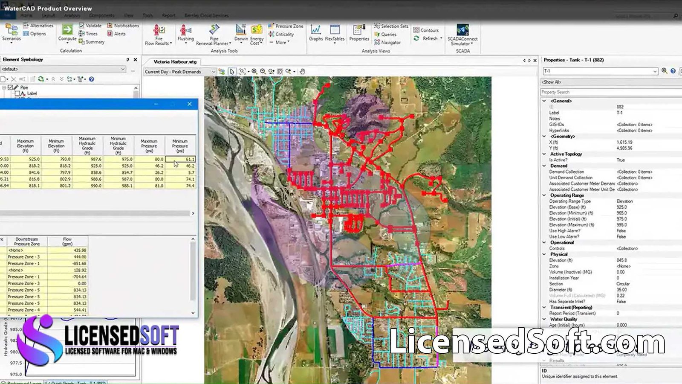682x384 pixels.
Task: Validate the hydraulic model
Action: click(90, 26)
